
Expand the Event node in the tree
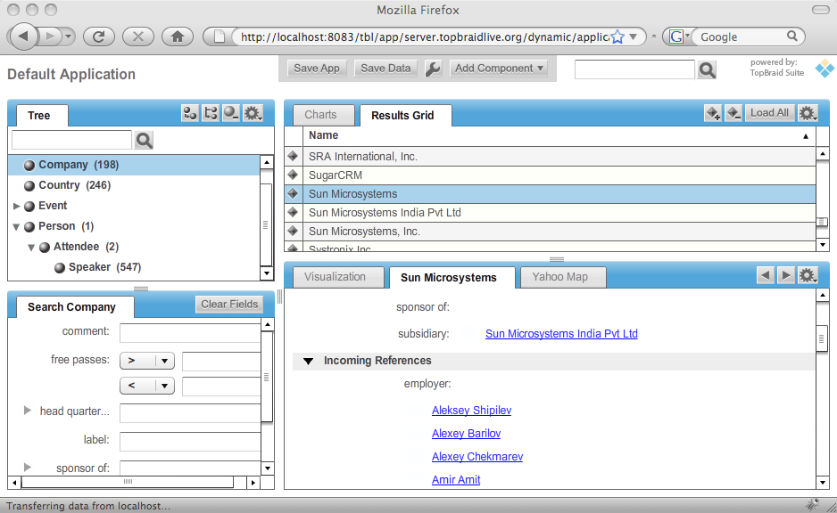17,206
